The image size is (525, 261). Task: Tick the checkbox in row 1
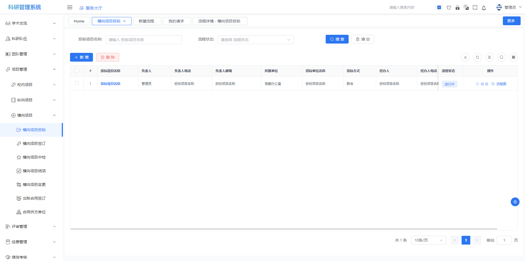point(77,83)
